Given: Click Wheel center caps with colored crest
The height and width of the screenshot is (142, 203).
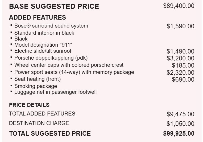Looking at the screenshot, I should pos(69,65).
